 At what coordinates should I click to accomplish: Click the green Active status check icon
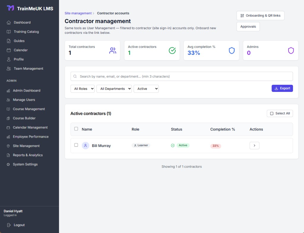coord(173,146)
